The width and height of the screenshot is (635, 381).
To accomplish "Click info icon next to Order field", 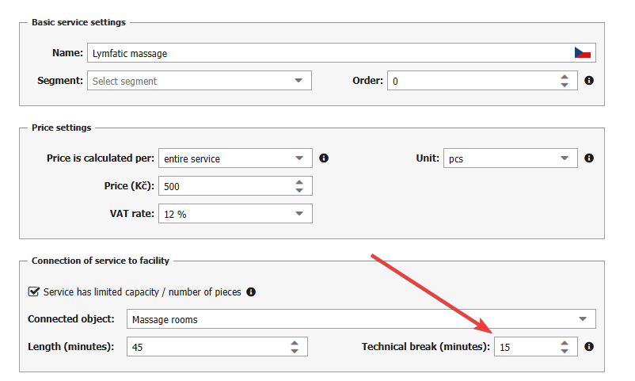I will click(589, 81).
